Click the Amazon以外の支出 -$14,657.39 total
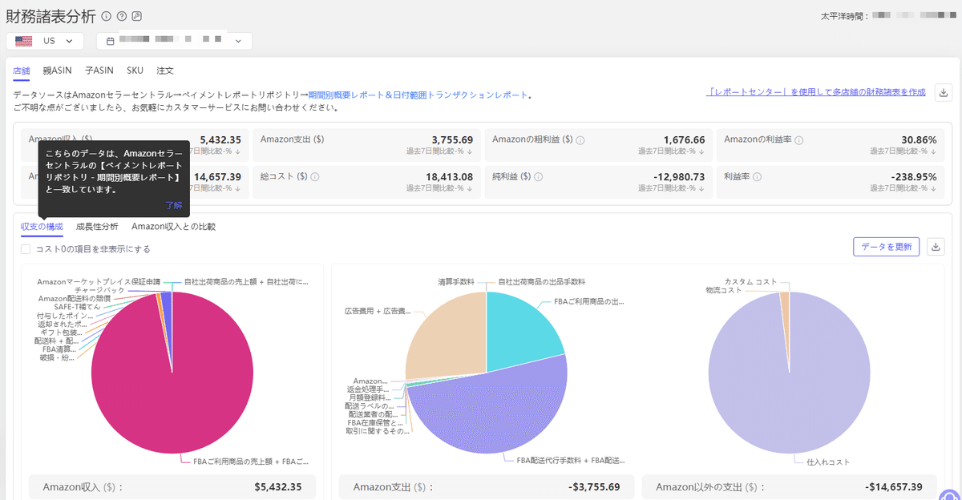 tap(789, 486)
